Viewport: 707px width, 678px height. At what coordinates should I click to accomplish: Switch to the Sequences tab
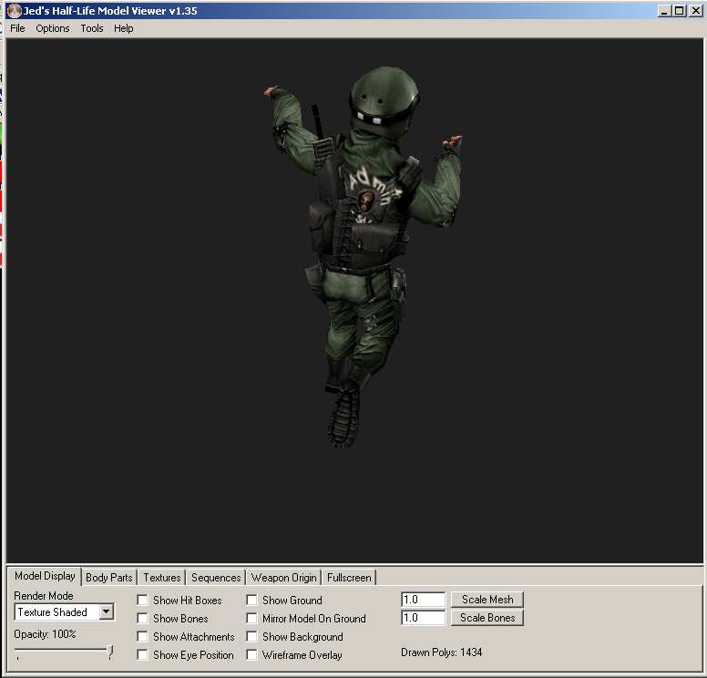coord(216,578)
